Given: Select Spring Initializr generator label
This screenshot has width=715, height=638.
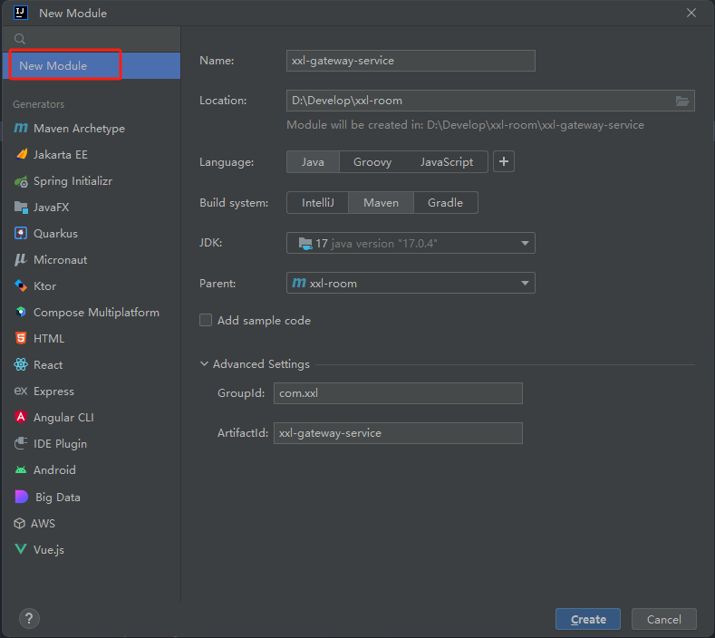Looking at the screenshot, I should (73, 181).
